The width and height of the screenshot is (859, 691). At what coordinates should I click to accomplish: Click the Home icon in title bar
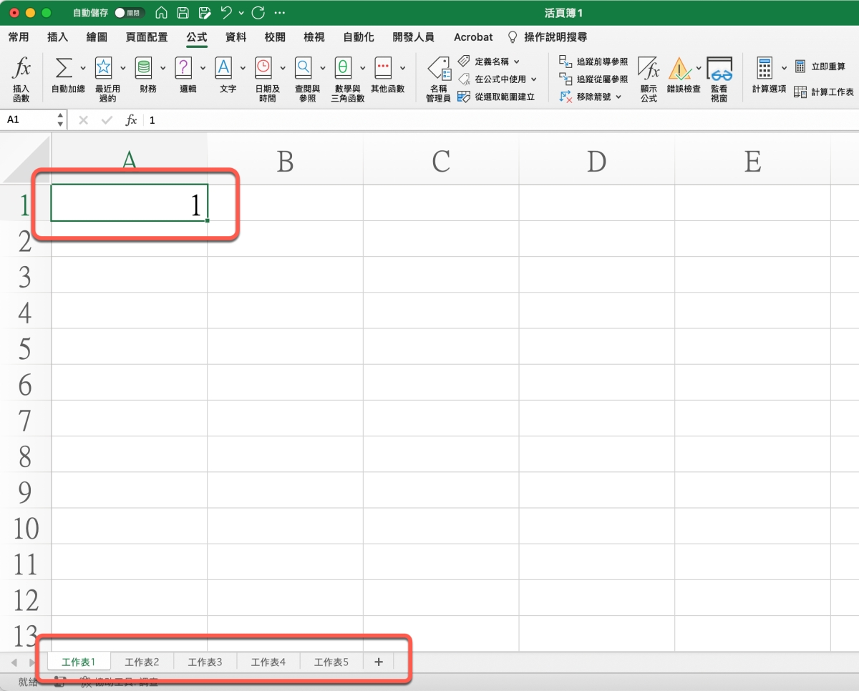pos(162,13)
